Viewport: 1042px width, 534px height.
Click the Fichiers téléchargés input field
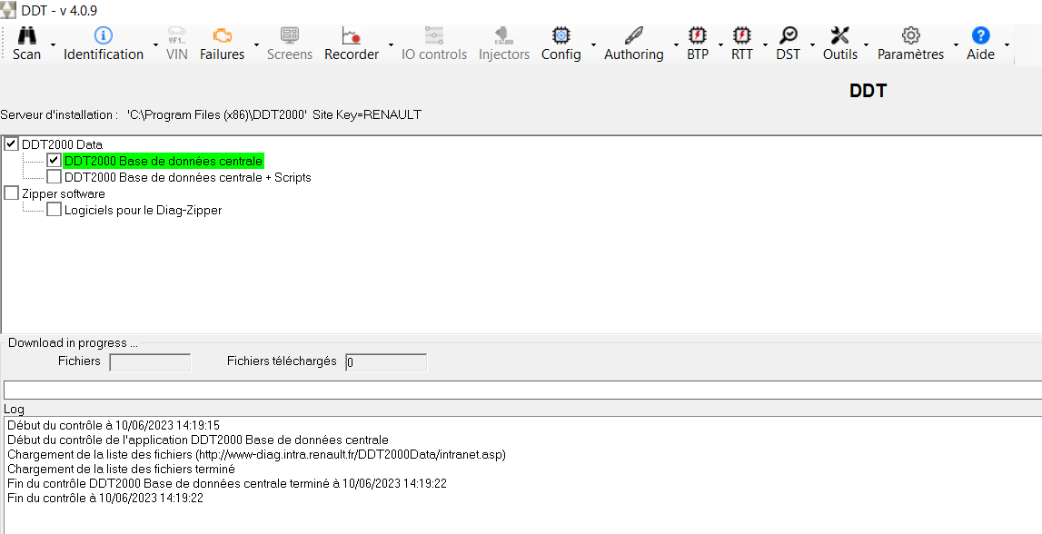coord(385,361)
